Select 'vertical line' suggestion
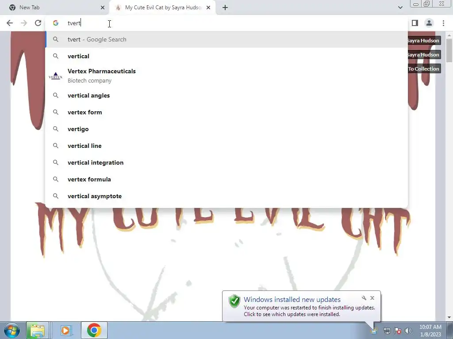Viewport: 453px width, 339px height. pos(226,146)
